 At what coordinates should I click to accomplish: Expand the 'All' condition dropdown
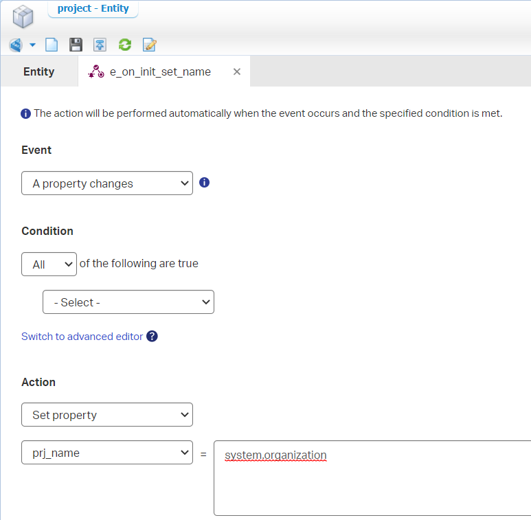click(49, 264)
